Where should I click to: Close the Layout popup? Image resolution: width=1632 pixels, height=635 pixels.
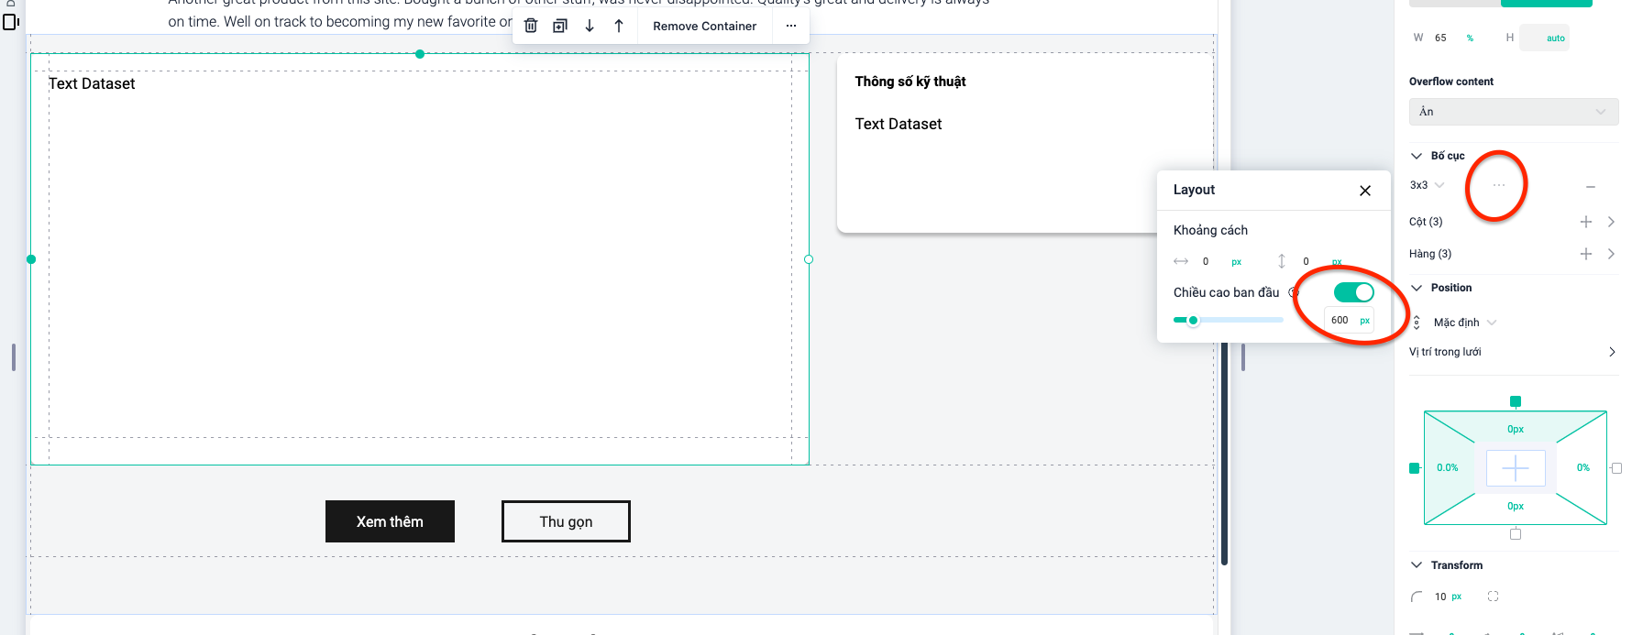pos(1365,191)
